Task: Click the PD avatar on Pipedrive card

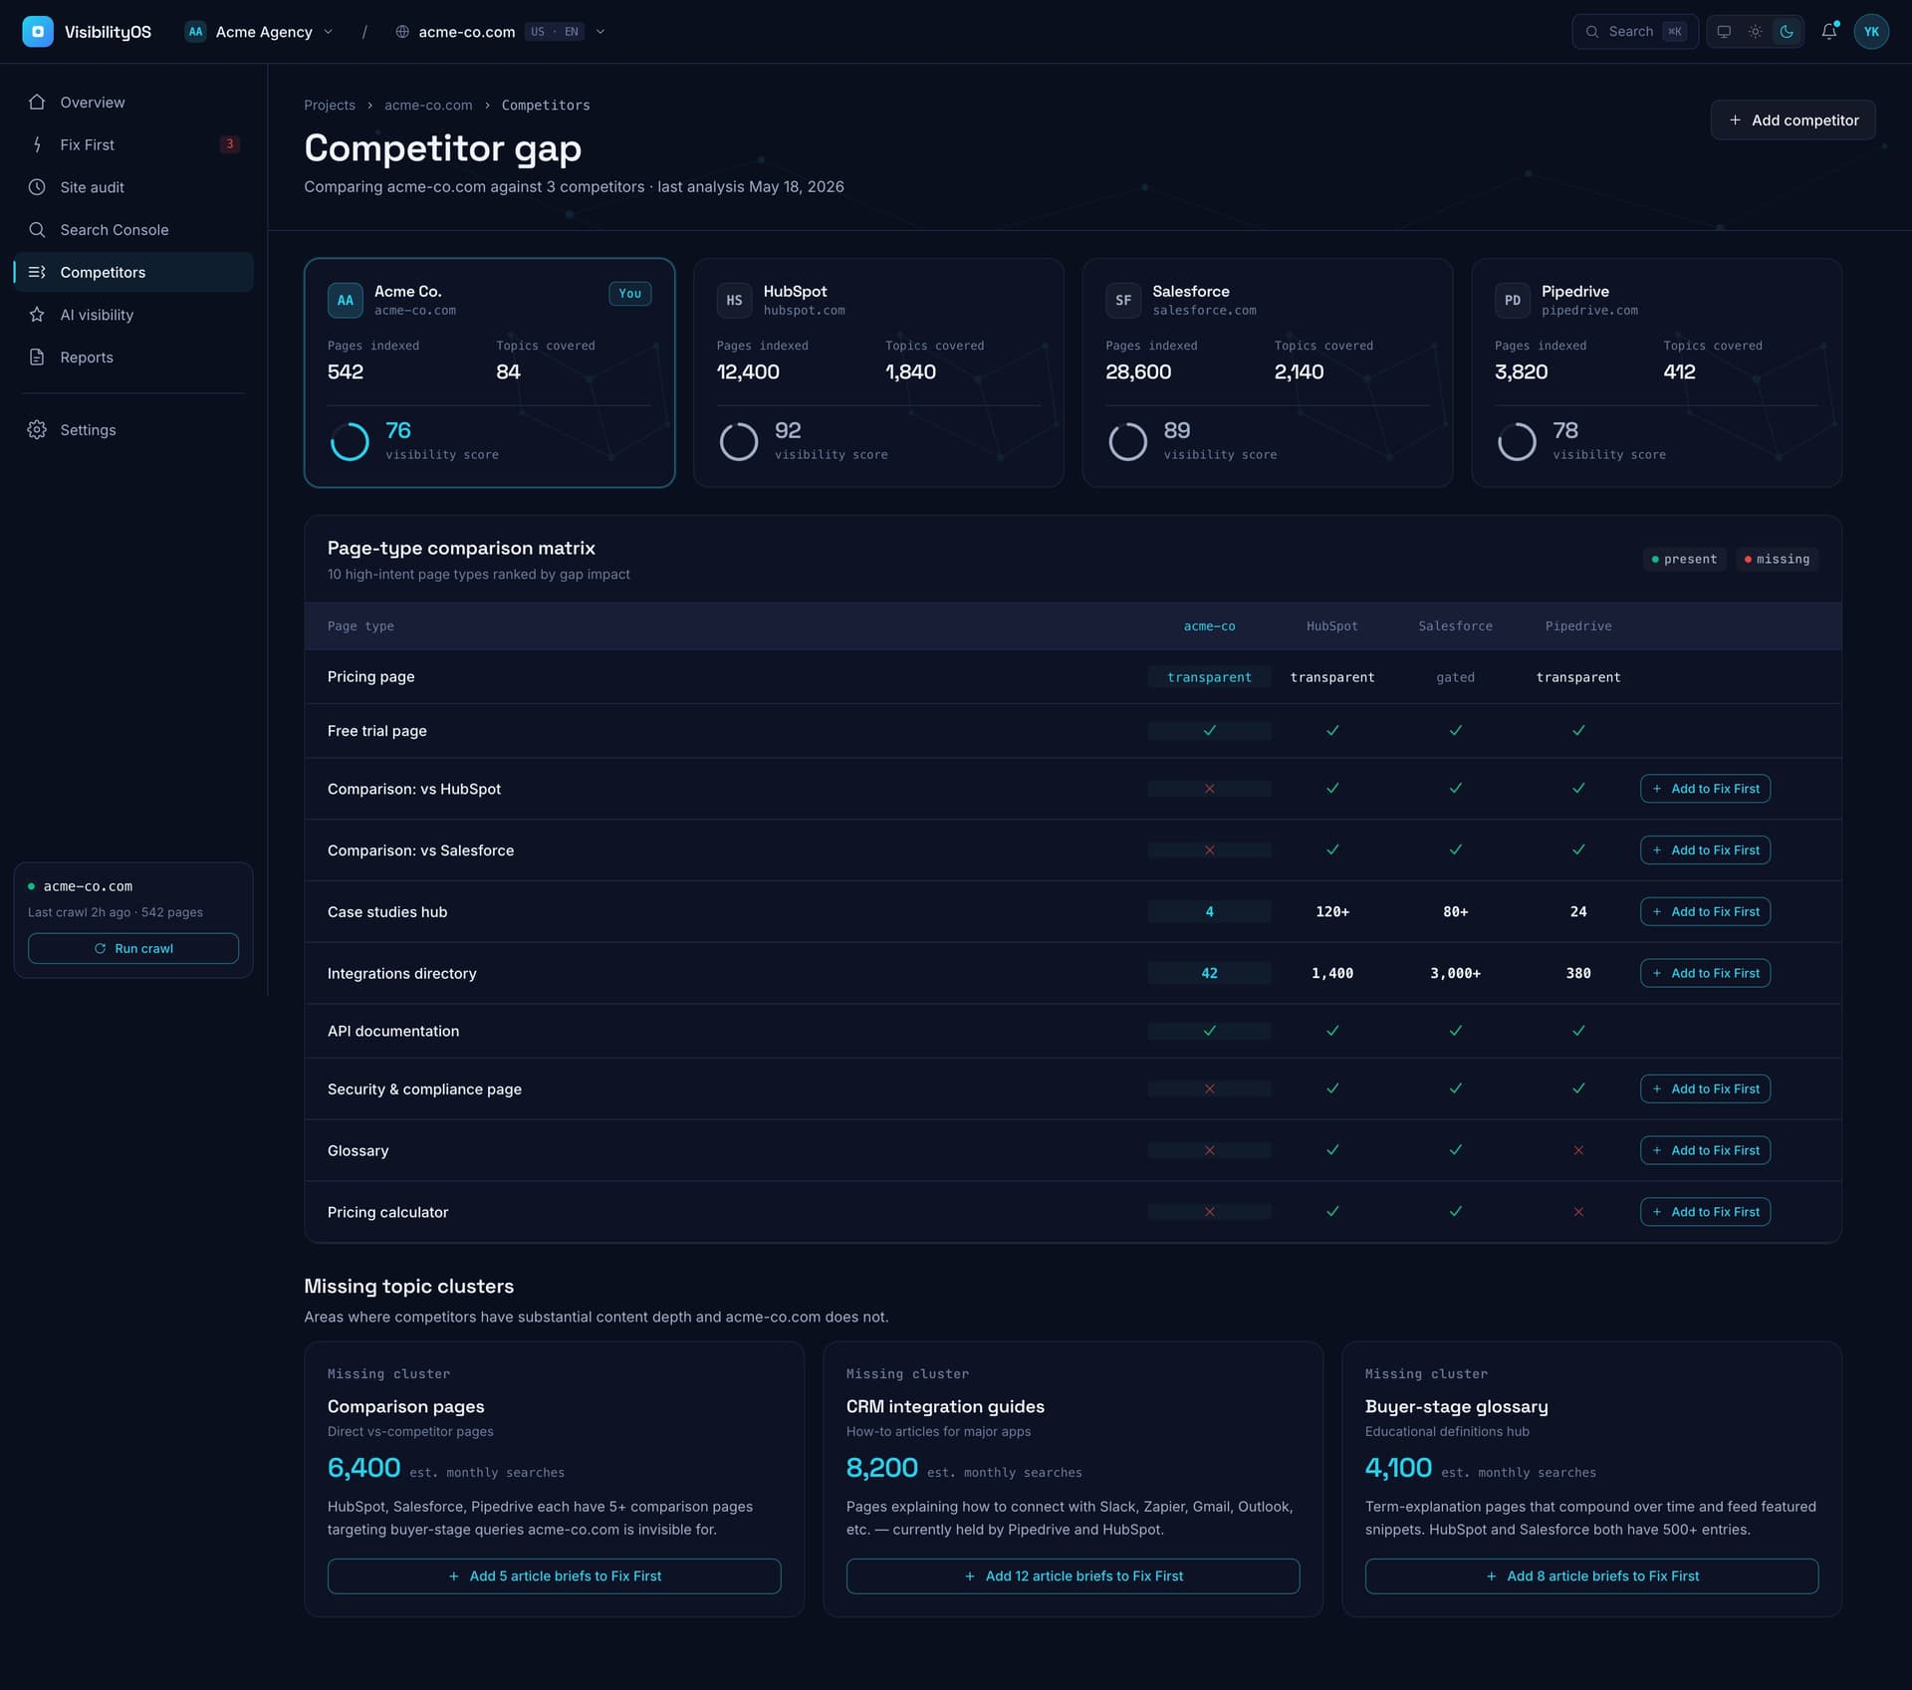Action: pyautogui.click(x=1513, y=301)
